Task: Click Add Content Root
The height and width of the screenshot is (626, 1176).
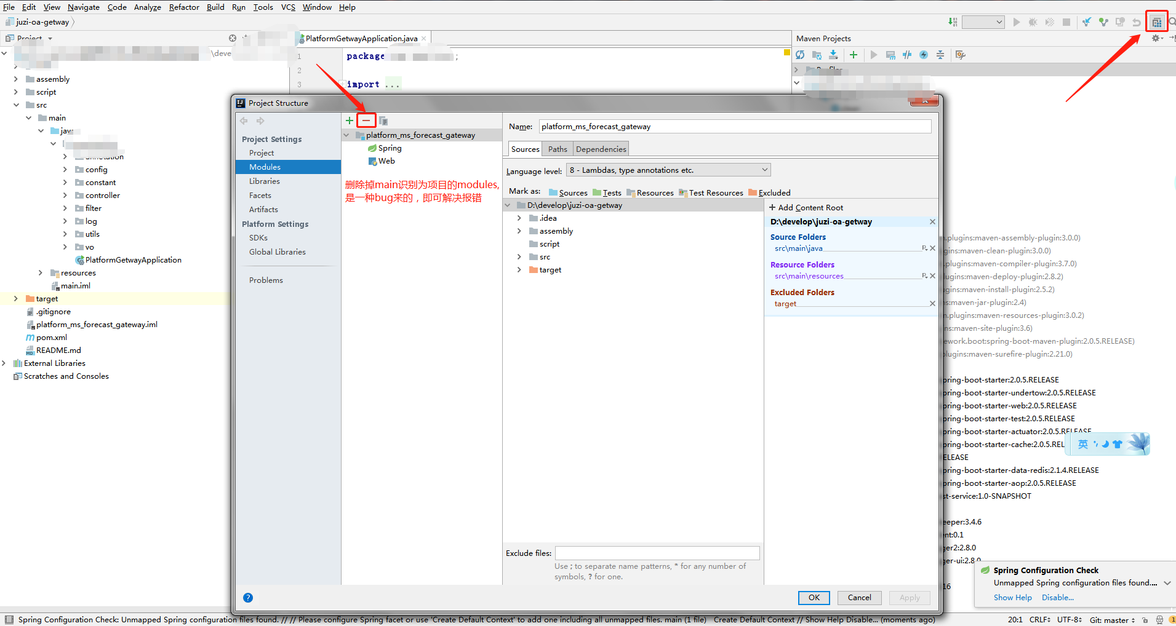Action: (806, 208)
